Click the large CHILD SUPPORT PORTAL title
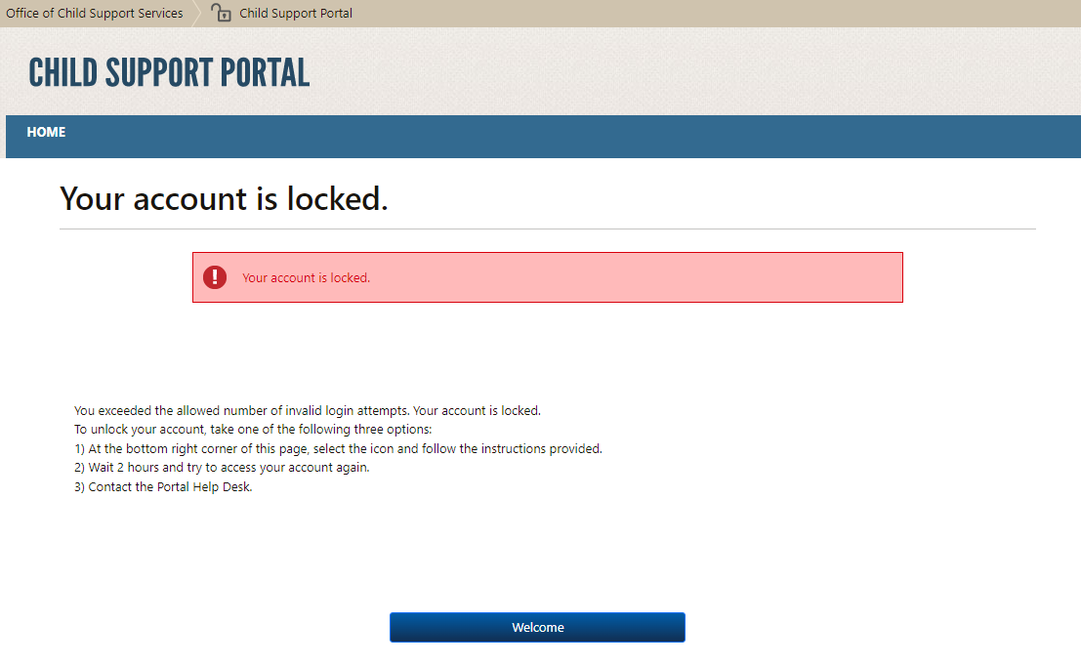The width and height of the screenshot is (1081, 666). click(x=169, y=73)
